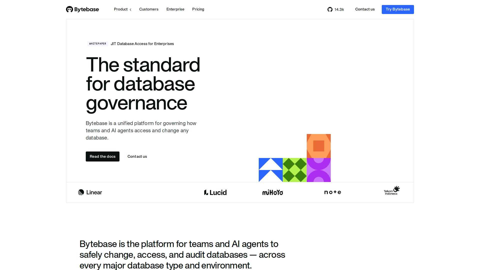Click the Read the docs button

point(102,156)
